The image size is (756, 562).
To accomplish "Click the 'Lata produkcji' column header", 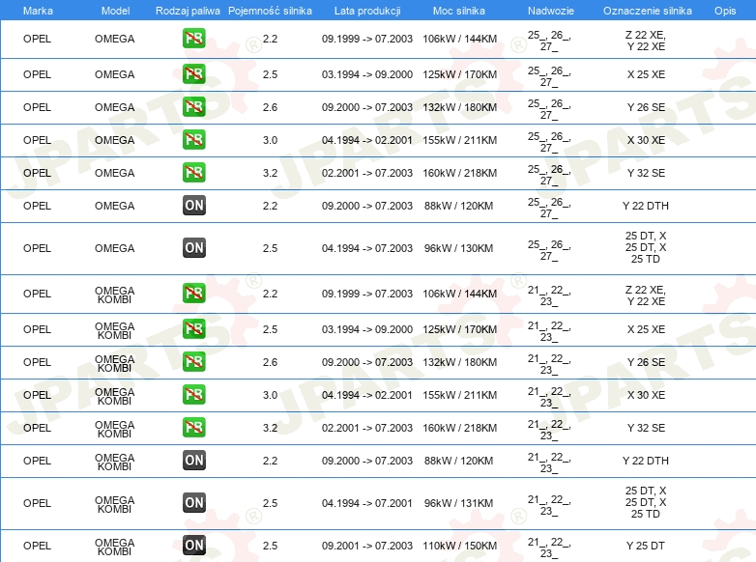I will tap(367, 11).
